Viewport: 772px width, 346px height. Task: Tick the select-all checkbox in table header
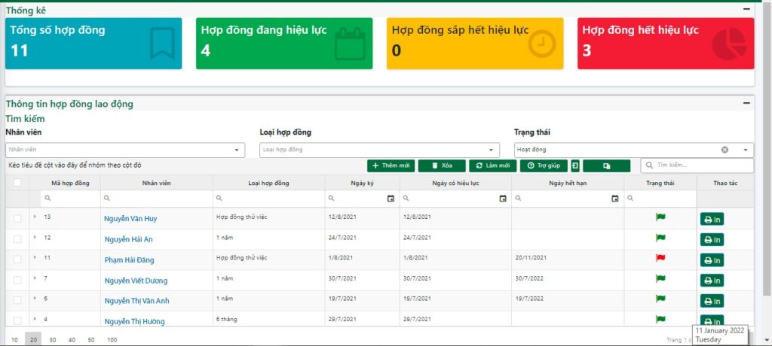(17, 182)
